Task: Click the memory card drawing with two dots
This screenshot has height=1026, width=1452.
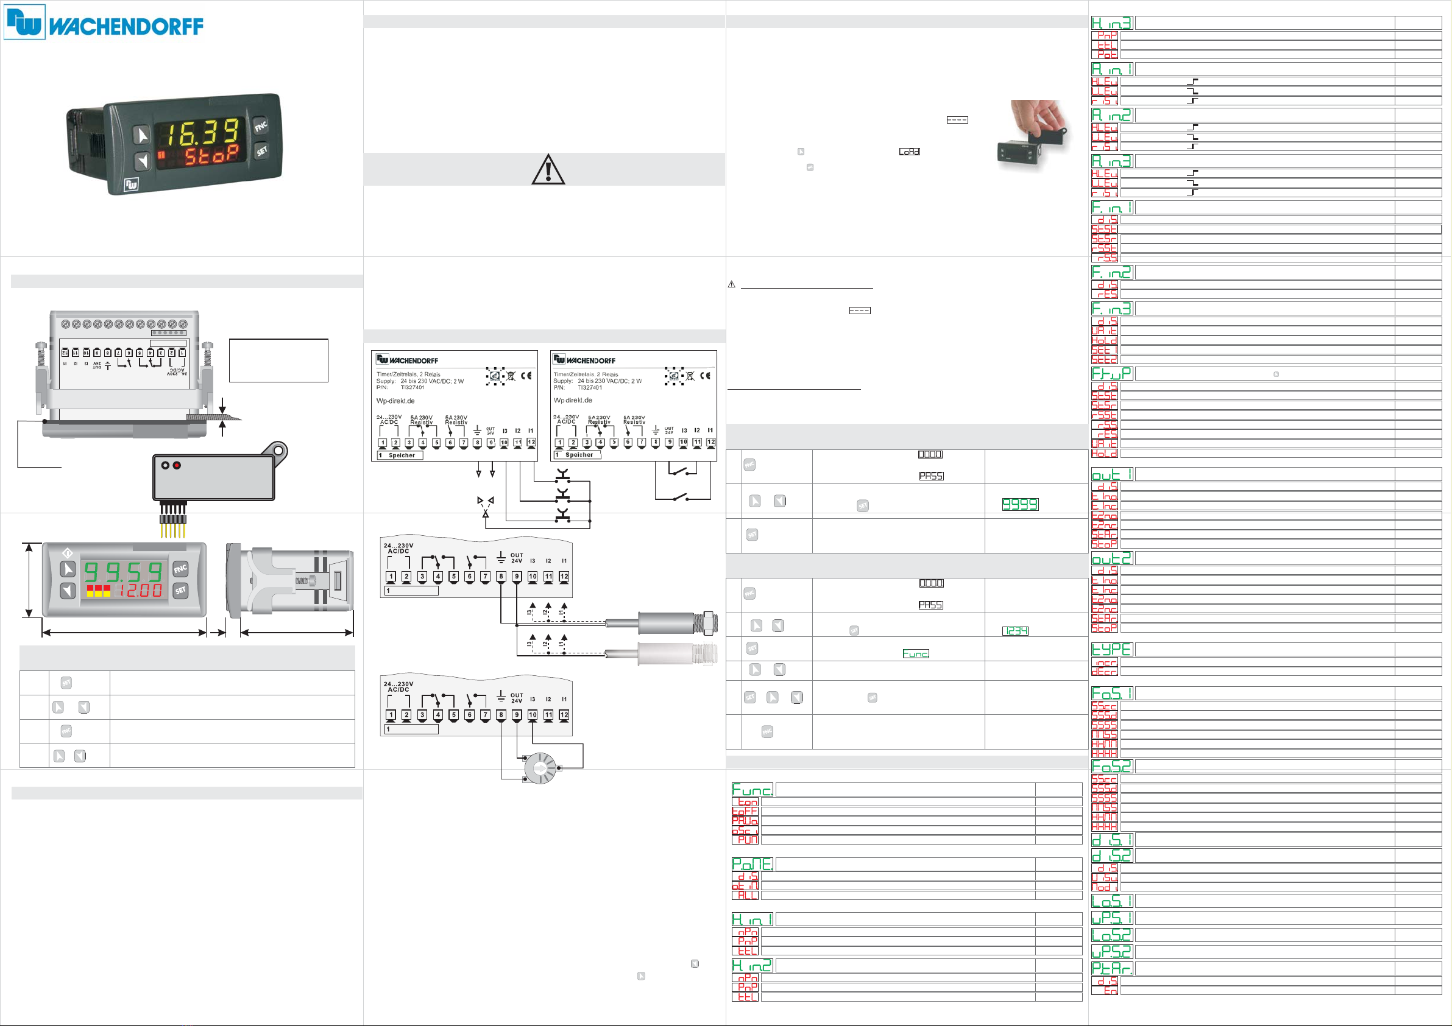Action: 219,471
